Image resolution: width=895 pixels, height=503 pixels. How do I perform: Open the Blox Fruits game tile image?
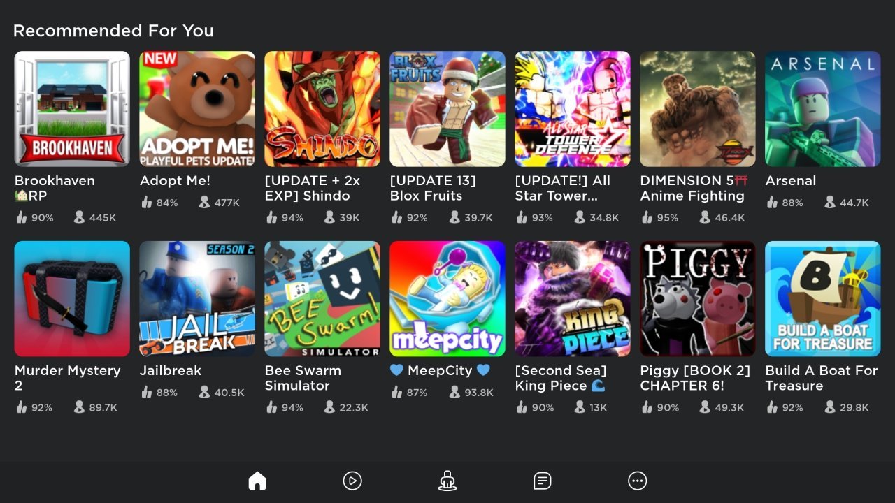[447, 109]
